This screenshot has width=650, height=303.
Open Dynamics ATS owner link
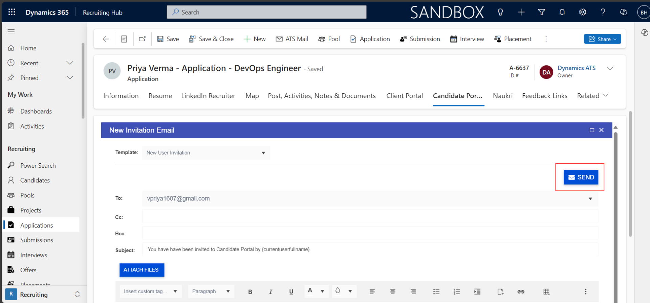577,68
